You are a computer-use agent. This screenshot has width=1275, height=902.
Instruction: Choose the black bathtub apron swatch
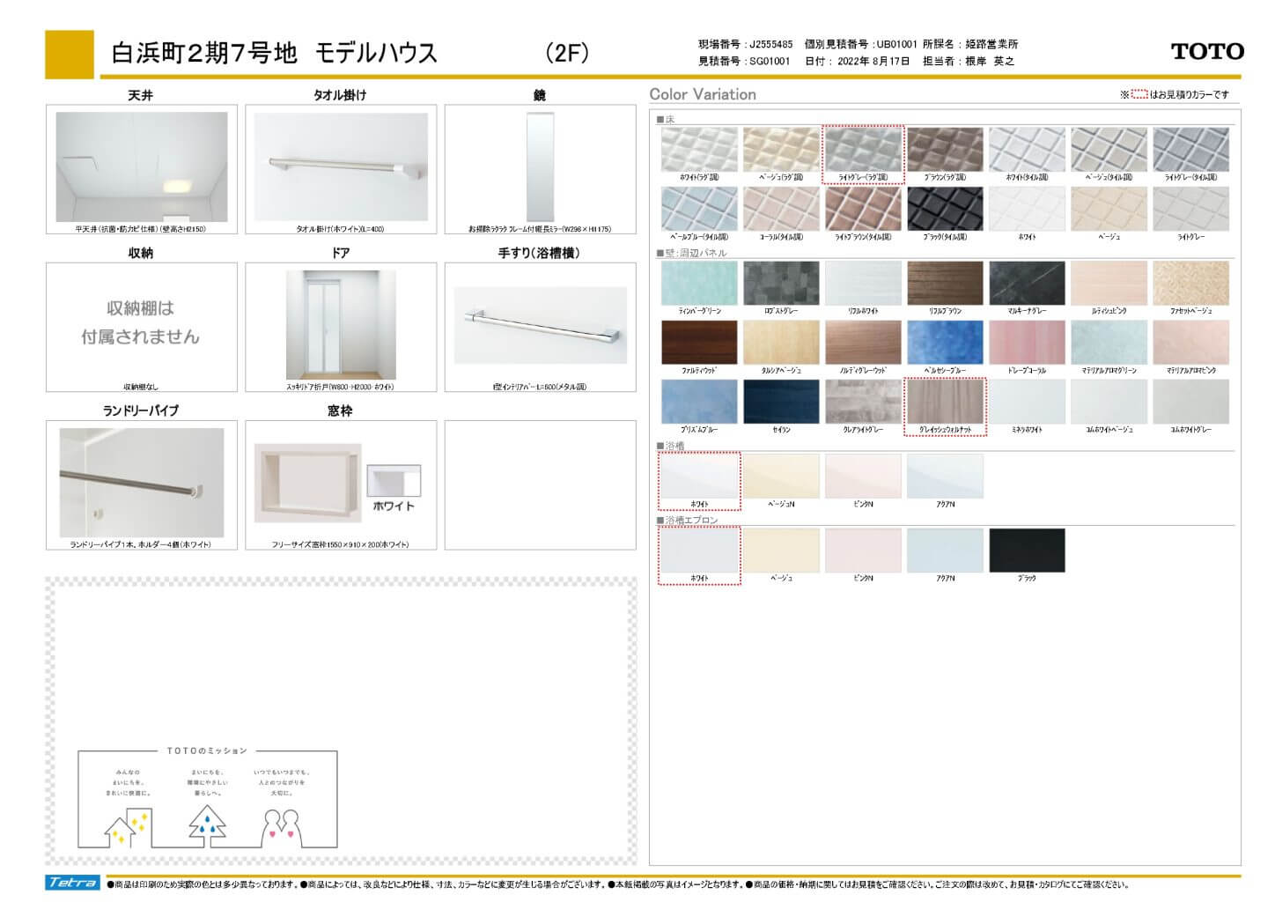coord(1027,550)
